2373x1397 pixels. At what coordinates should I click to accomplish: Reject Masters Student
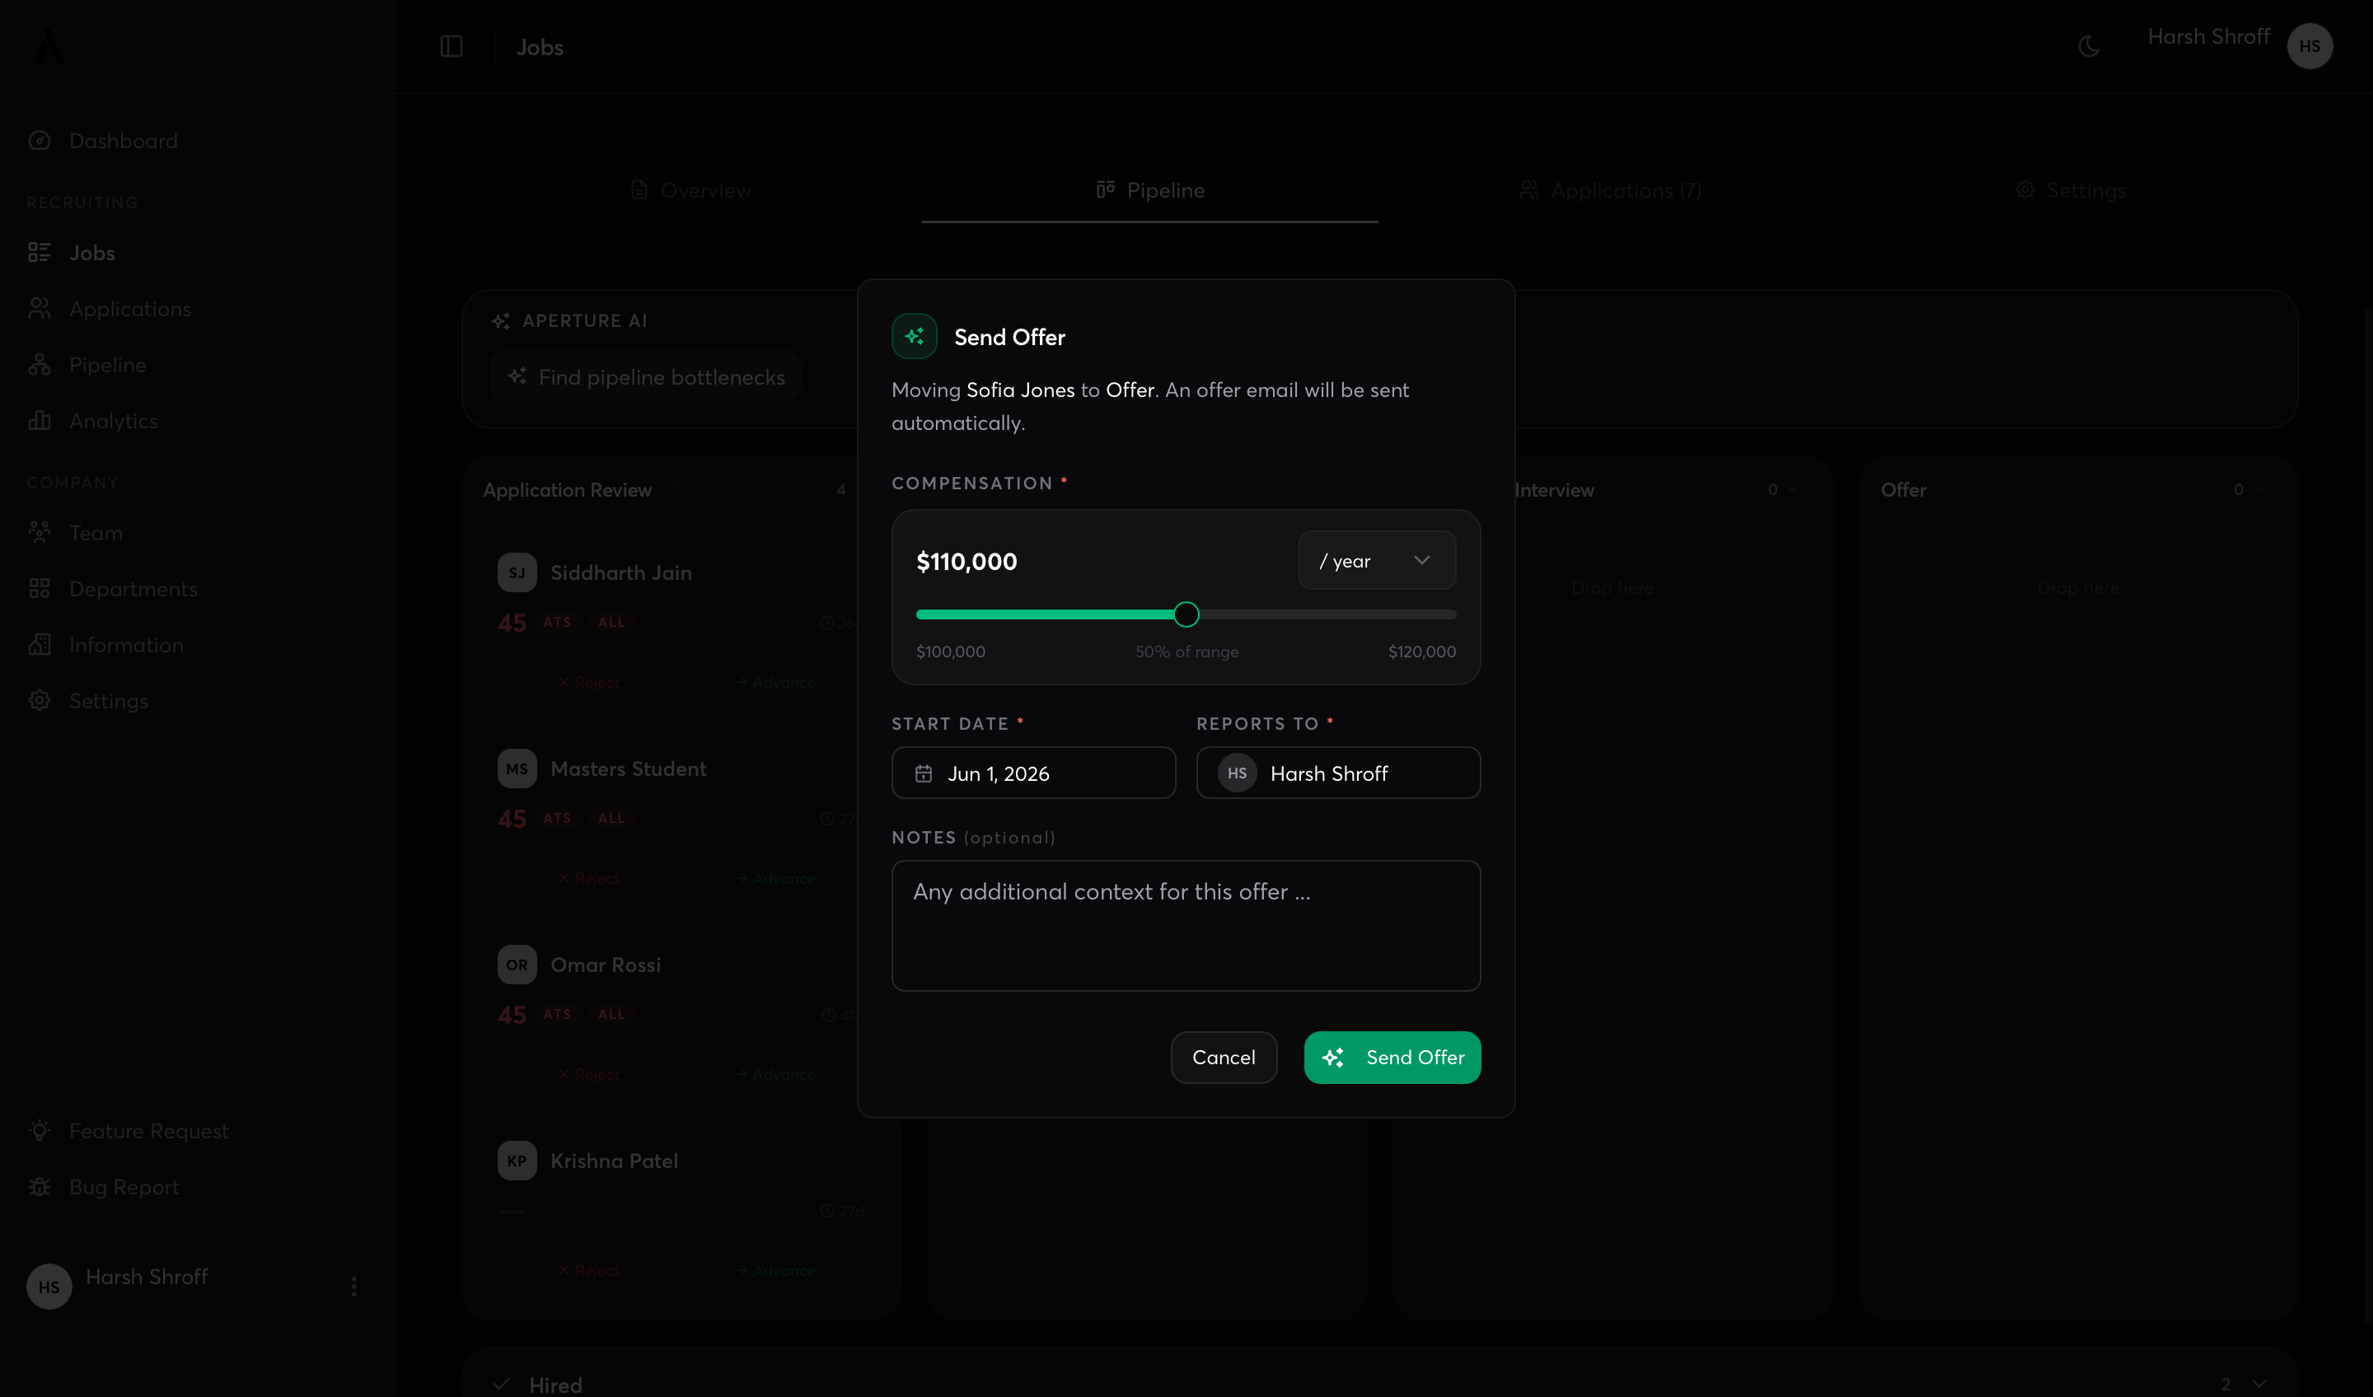tap(588, 878)
